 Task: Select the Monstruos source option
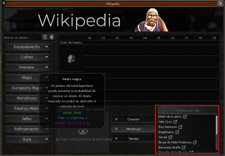[133, 129]
